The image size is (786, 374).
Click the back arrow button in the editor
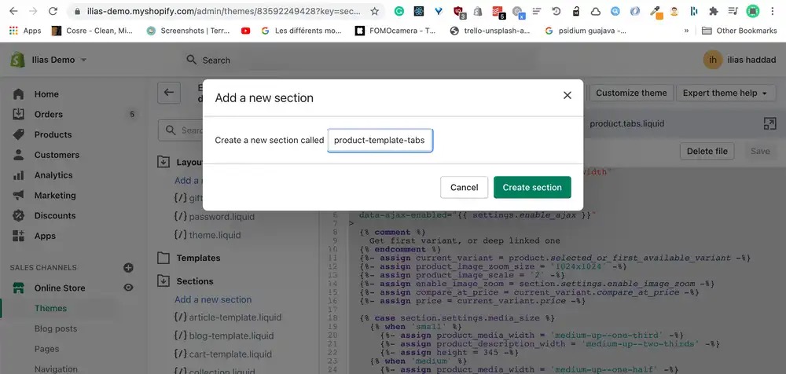(169, 93)
